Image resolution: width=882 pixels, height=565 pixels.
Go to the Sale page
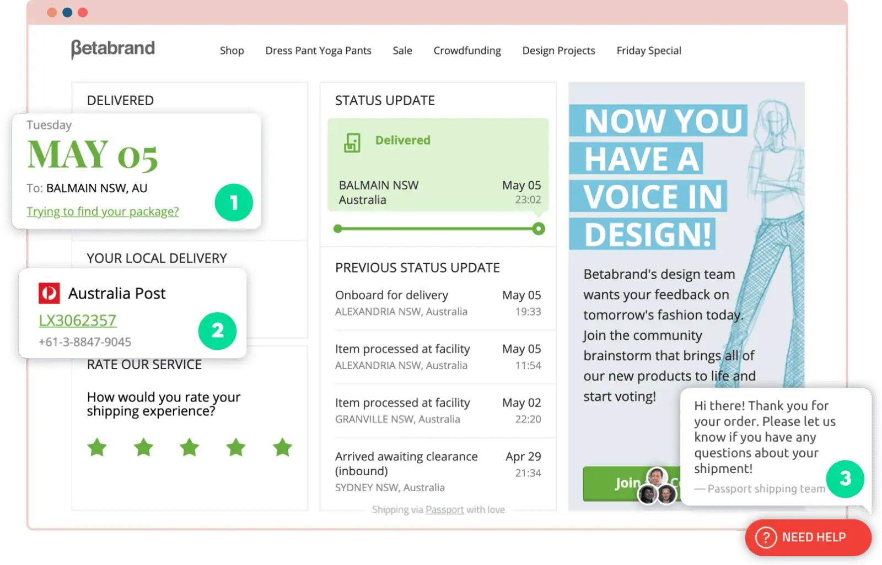(402, 51)
